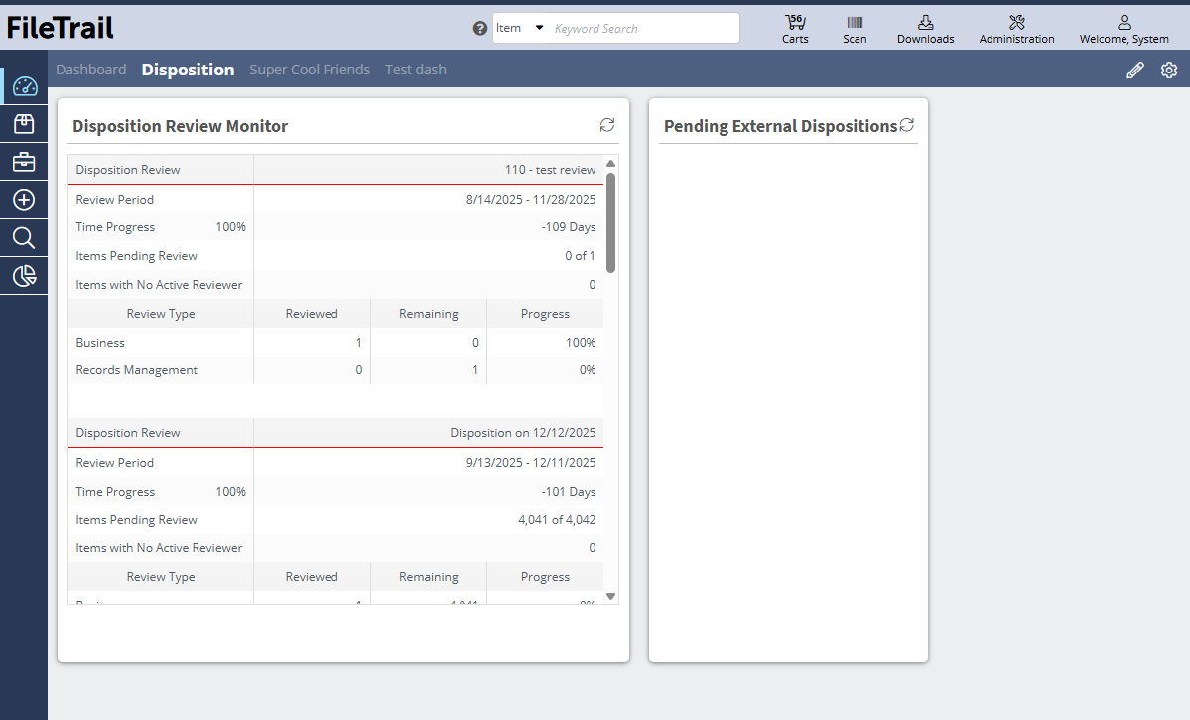
Task: Click the pencil edit dashboard icon
Action: click(1134, 70)
